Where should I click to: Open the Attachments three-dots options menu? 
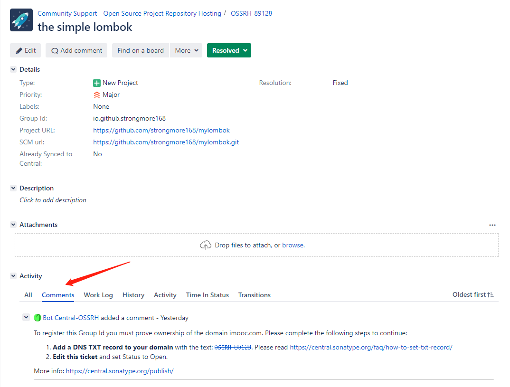492,225
